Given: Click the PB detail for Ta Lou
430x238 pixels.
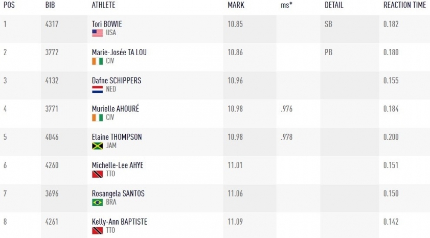Looking at the screenshot, I should [328, 52].
